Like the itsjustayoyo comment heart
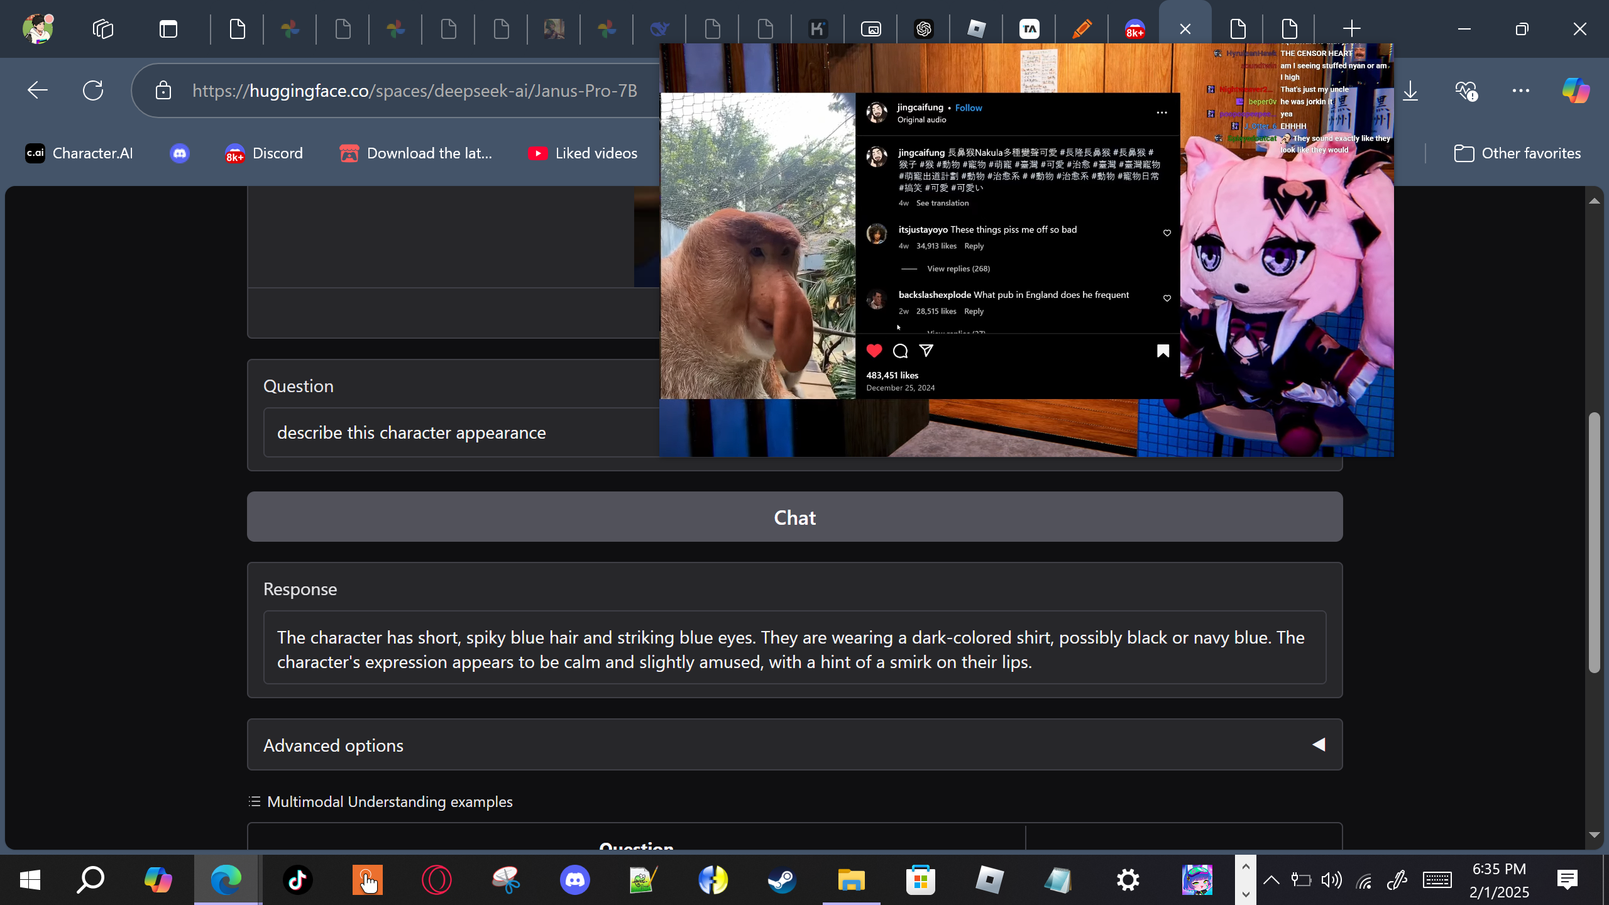Screen dimensions: 1609x905 coord(1167,233)
